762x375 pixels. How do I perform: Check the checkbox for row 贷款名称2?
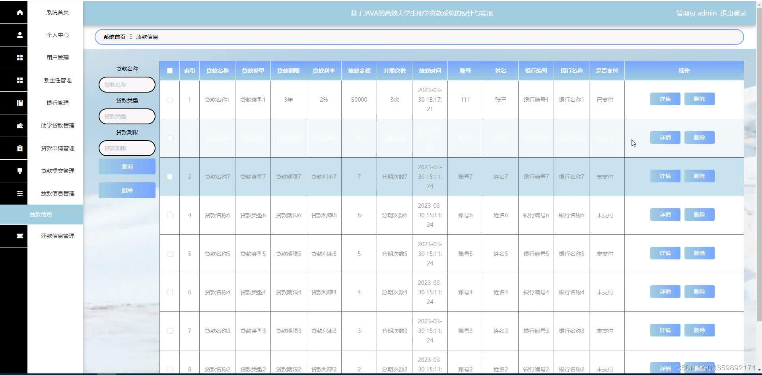170,369
